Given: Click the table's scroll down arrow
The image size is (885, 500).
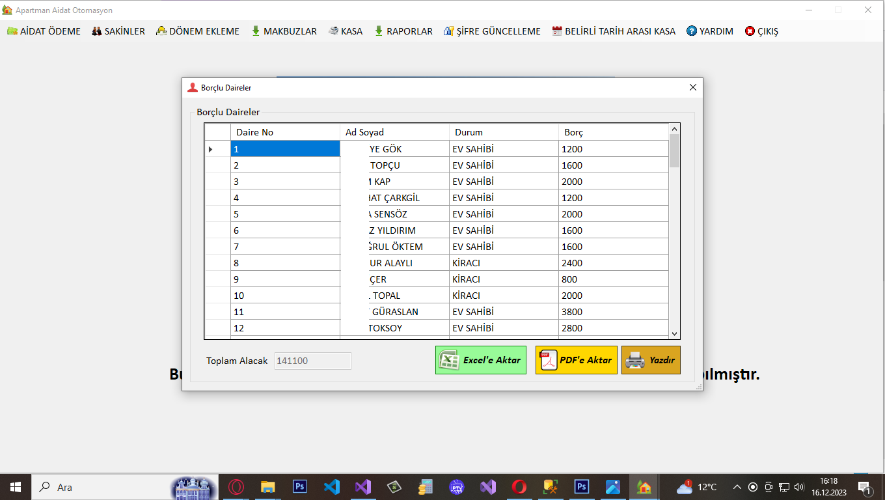Looking at the screenshot, I should click(674, 333).
